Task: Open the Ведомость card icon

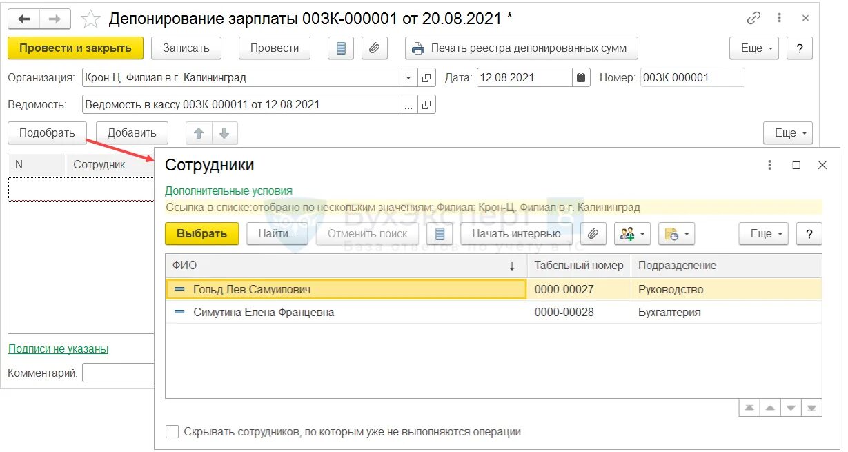Action: pyautogui.click(x=426, y=105)
